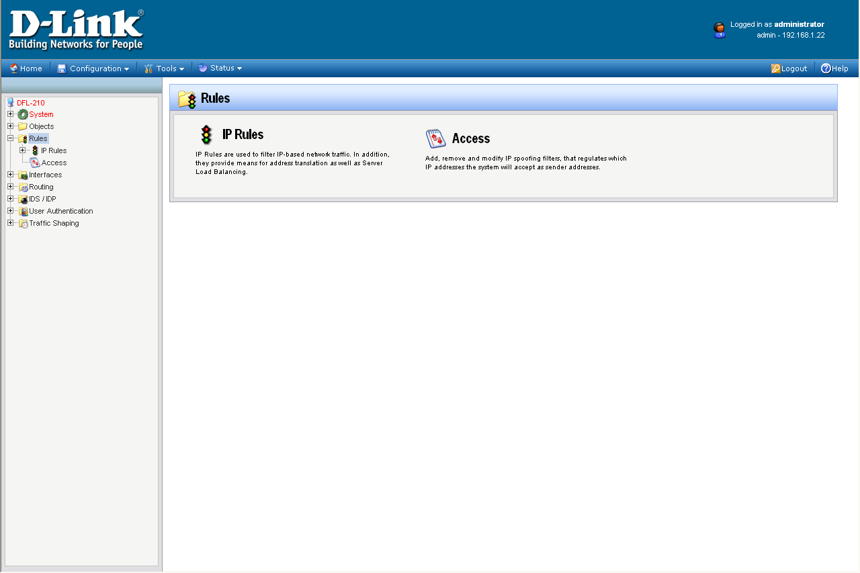Click the Tools wrench icon
Screen dimensions: 860x573
coord(149,69)
